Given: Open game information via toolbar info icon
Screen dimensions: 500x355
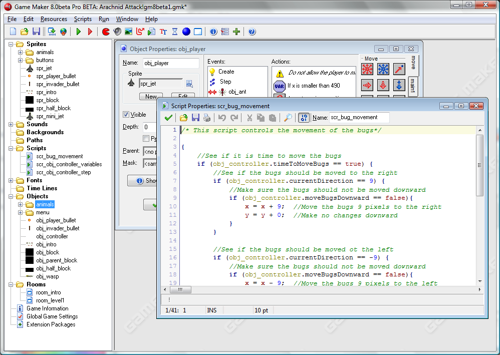Looking at the screenshot, I should [x=213, y=32].
